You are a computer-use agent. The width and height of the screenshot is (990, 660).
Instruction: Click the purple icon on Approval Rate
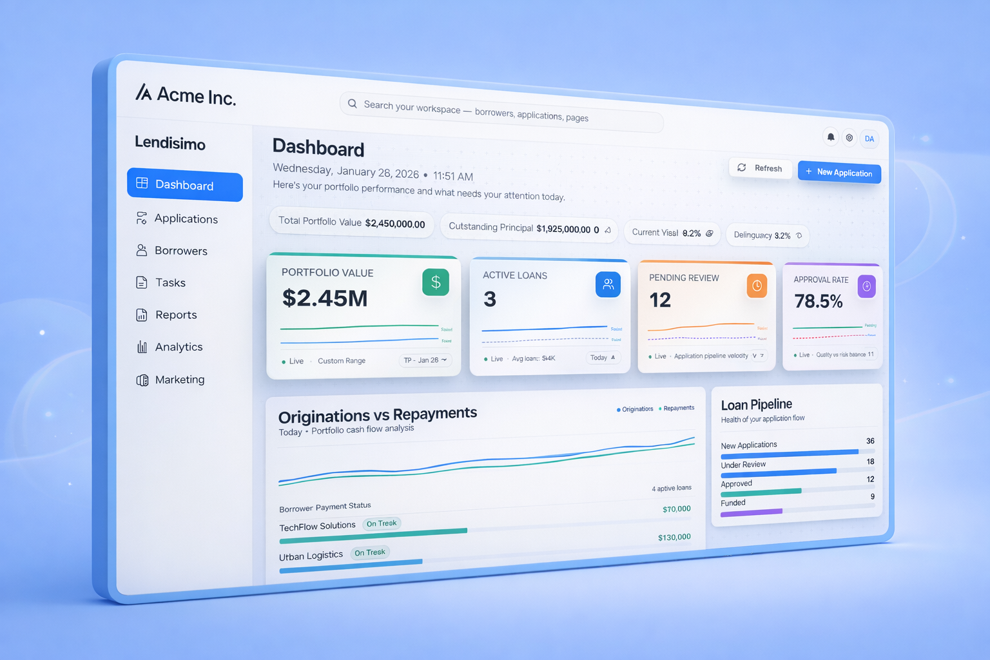[x=867, y=287]
